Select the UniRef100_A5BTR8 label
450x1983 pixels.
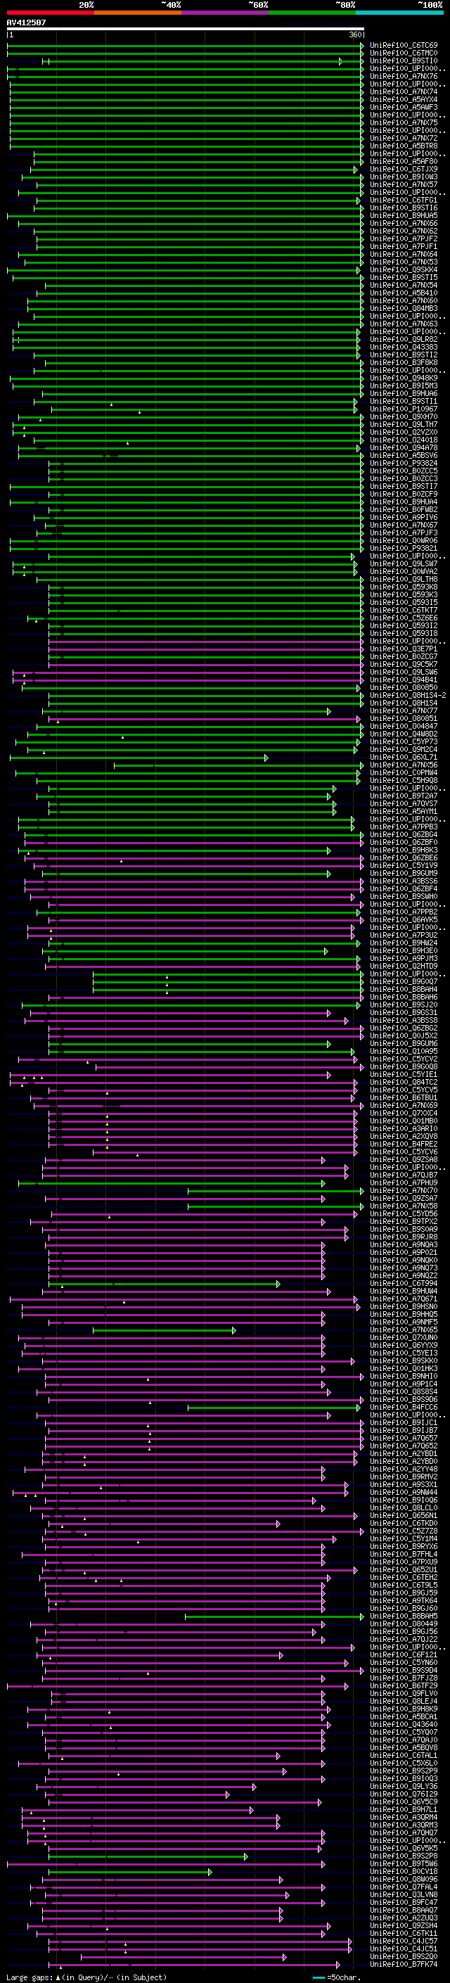point(404,146)
